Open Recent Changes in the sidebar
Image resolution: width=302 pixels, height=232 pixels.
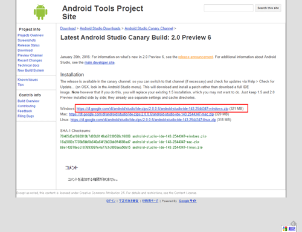coord(30,60)
